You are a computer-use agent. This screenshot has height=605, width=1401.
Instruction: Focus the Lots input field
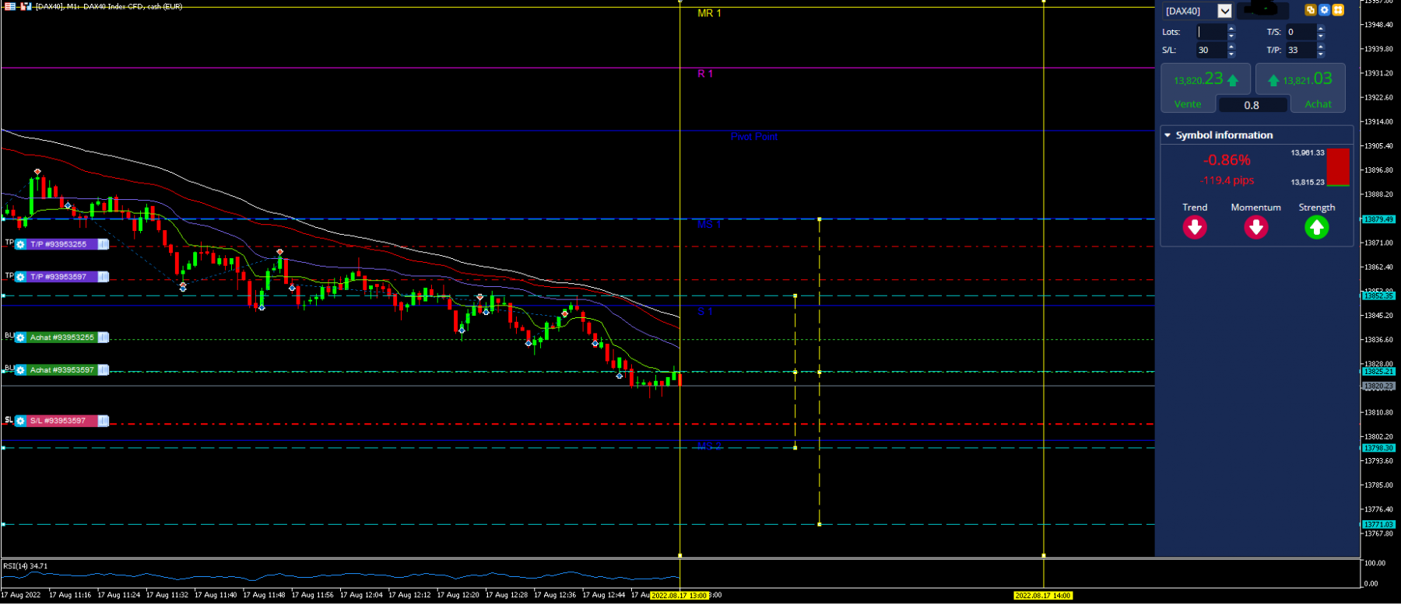click(1212, 32)
